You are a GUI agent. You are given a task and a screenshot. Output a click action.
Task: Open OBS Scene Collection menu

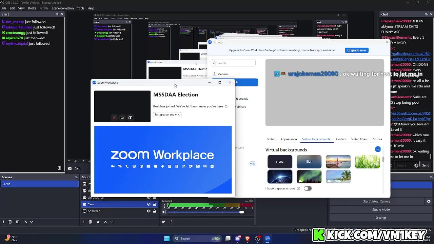pyautogui.click(x=62, y=8)
